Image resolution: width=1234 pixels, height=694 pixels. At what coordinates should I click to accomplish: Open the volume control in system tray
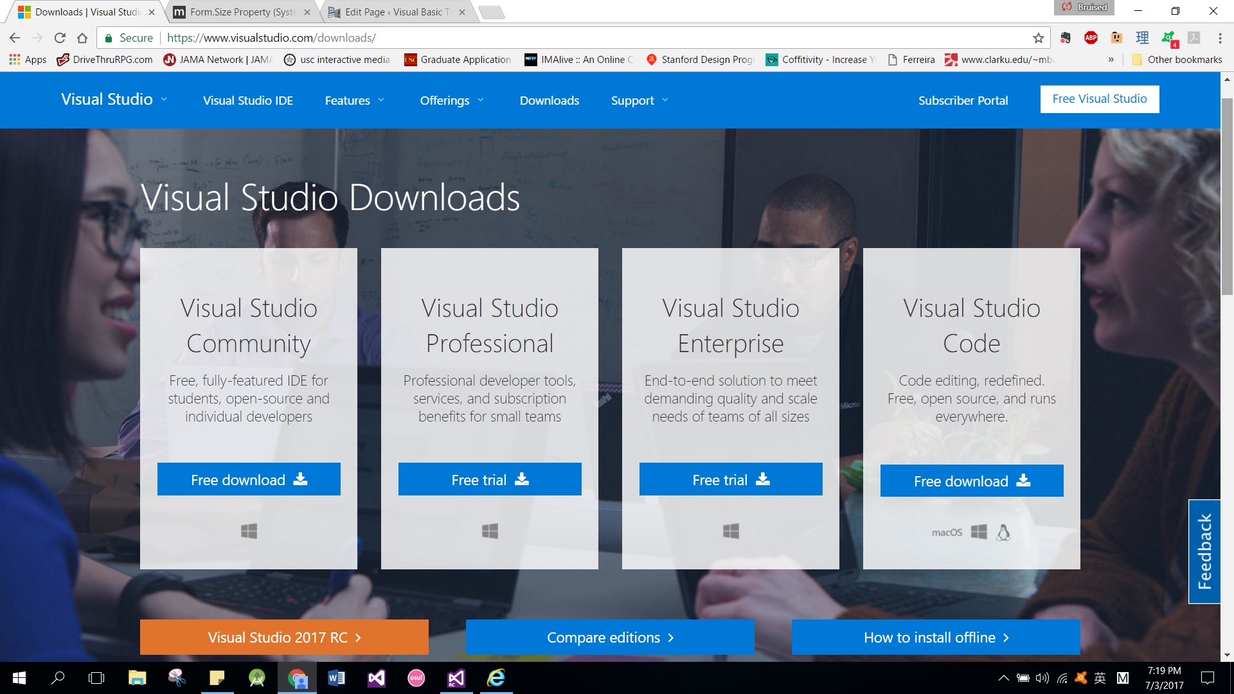[x=1042, y=678]
